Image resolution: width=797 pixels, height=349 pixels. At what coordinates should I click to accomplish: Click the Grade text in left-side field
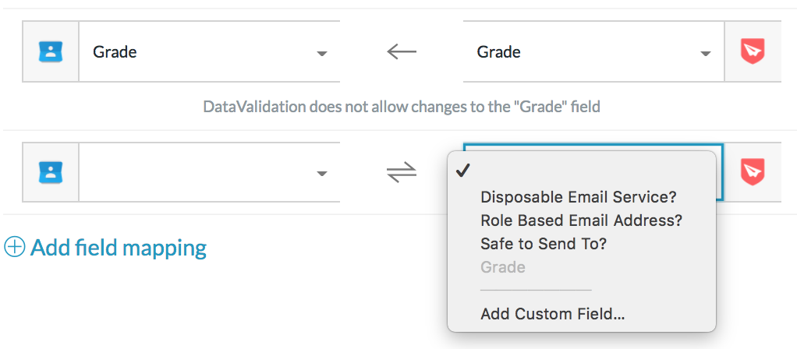(115, 52)
